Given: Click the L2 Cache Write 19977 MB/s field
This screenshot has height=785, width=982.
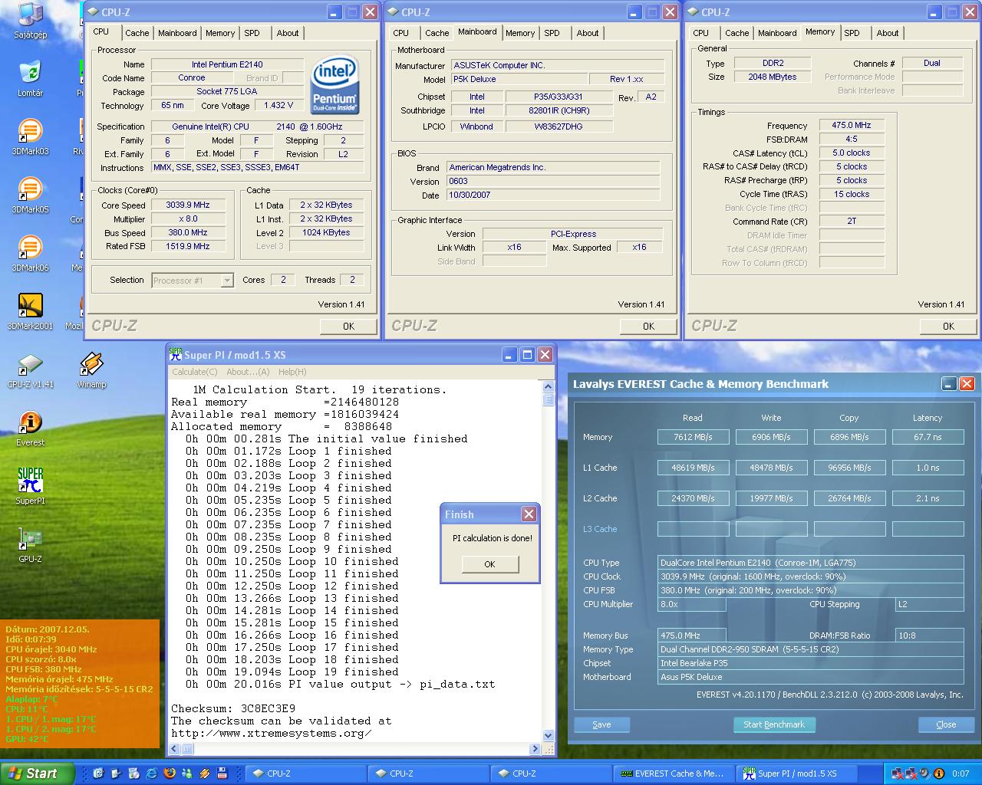Looking at the screenshot, I should point(771,498).
